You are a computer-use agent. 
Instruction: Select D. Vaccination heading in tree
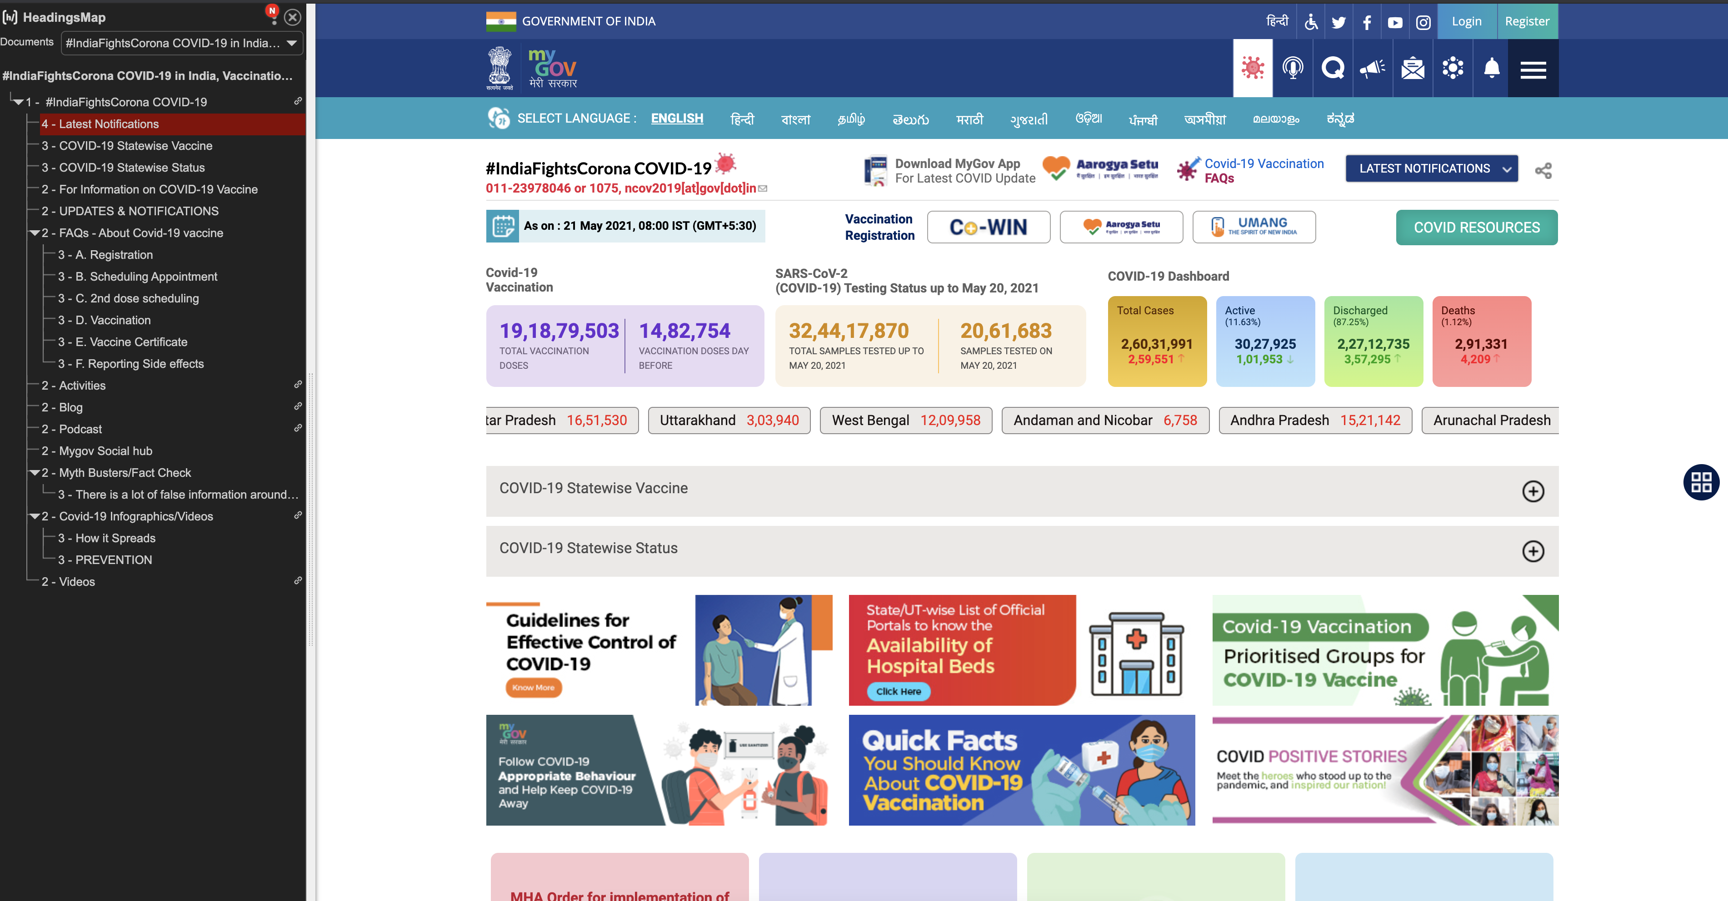pos(104,321)
